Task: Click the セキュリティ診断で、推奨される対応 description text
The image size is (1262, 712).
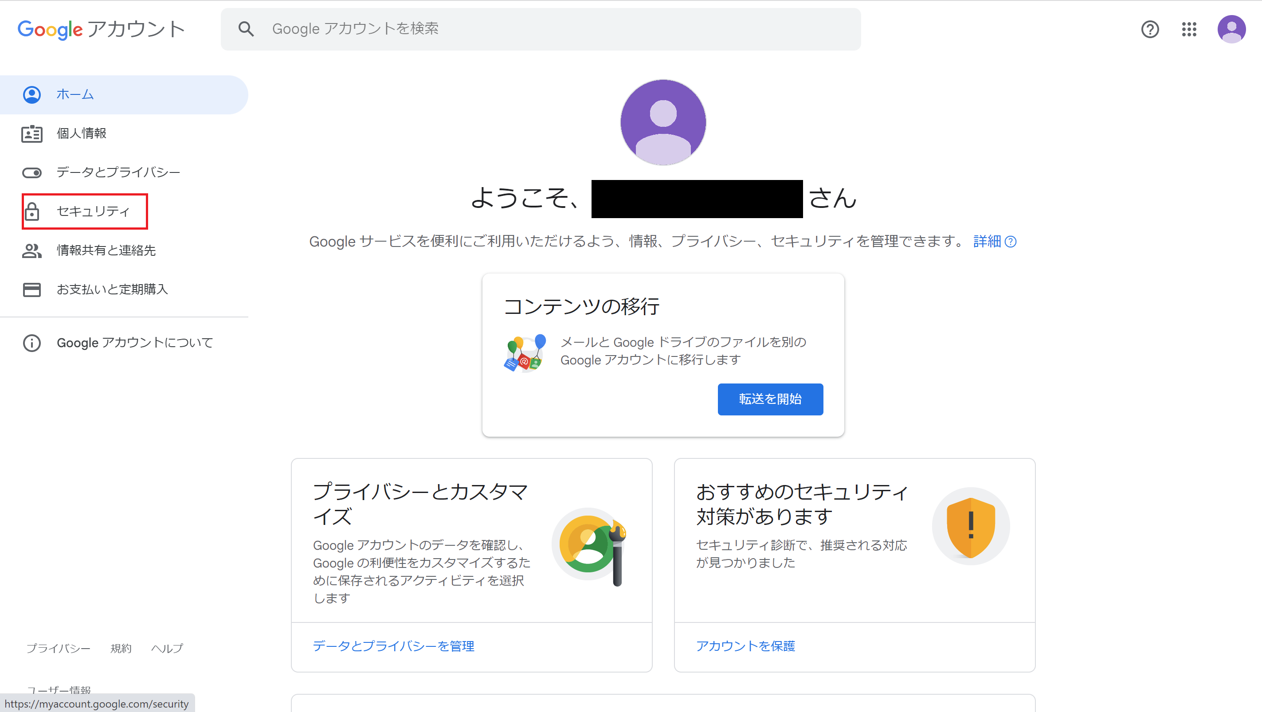Action: [801, 554]
